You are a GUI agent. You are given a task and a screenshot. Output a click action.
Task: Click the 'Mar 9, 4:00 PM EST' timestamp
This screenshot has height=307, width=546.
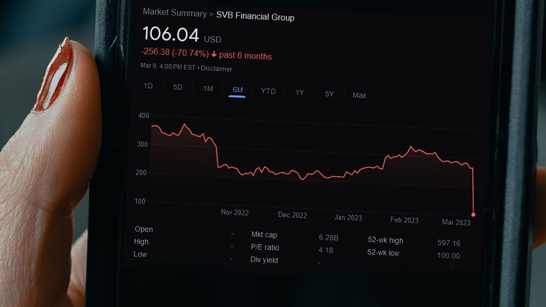168,67
